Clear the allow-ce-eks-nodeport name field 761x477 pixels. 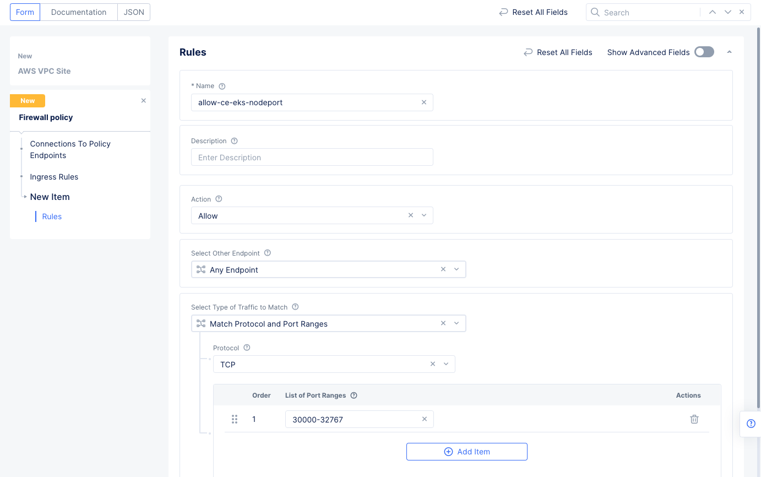(x=423, y=102)
